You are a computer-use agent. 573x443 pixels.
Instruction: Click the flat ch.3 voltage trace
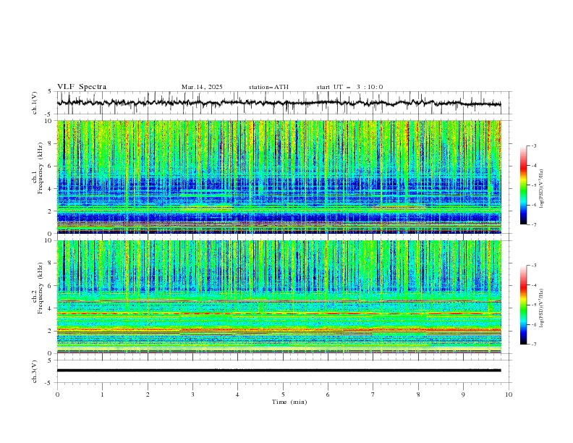[279, 371]
